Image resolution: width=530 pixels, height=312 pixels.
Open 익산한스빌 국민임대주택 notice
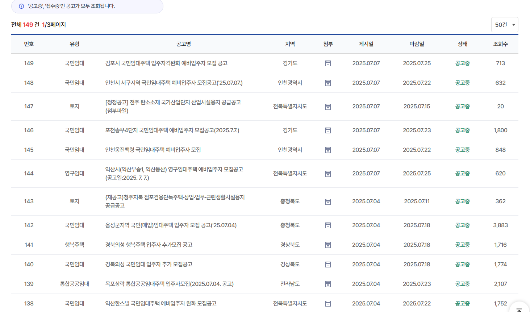(x=161, y=303)
